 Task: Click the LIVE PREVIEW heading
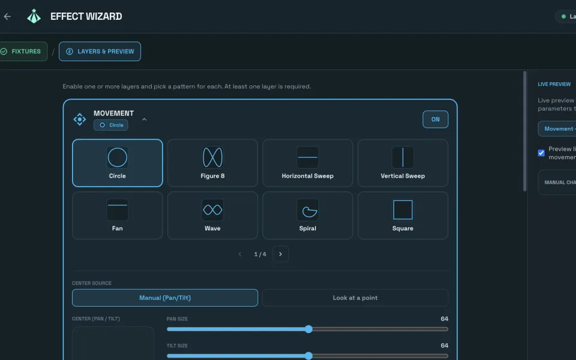pos(554,84)
